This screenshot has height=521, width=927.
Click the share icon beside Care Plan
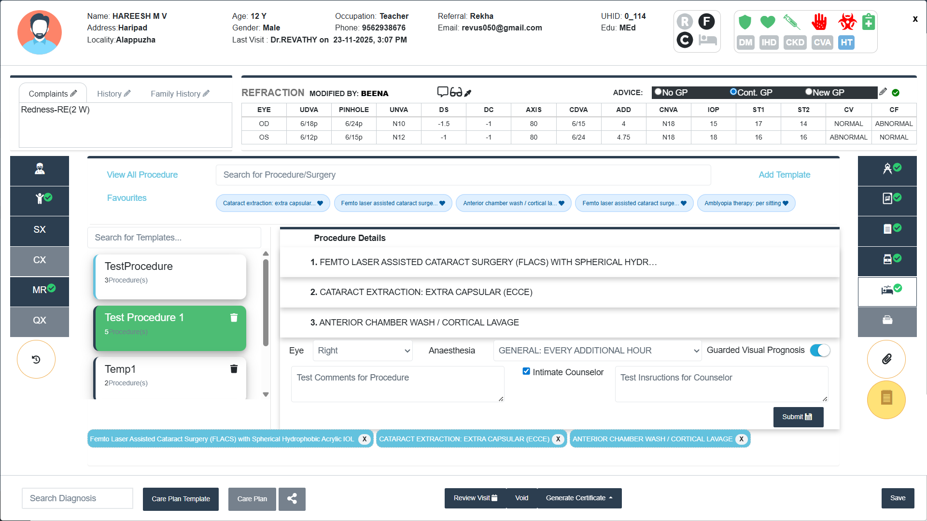tap(292, 499)
